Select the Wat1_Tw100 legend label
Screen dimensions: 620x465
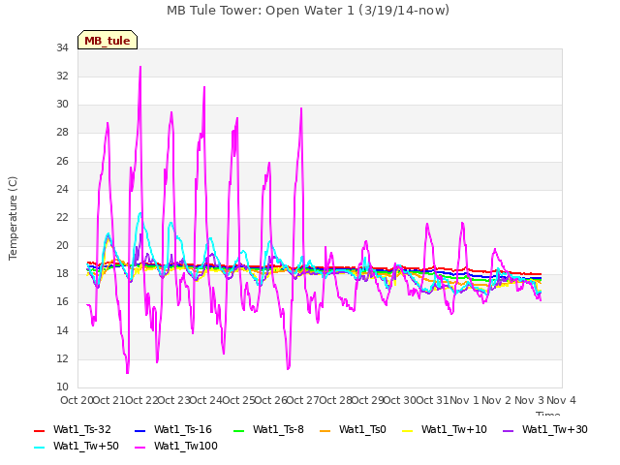click(x=186, y=447)
